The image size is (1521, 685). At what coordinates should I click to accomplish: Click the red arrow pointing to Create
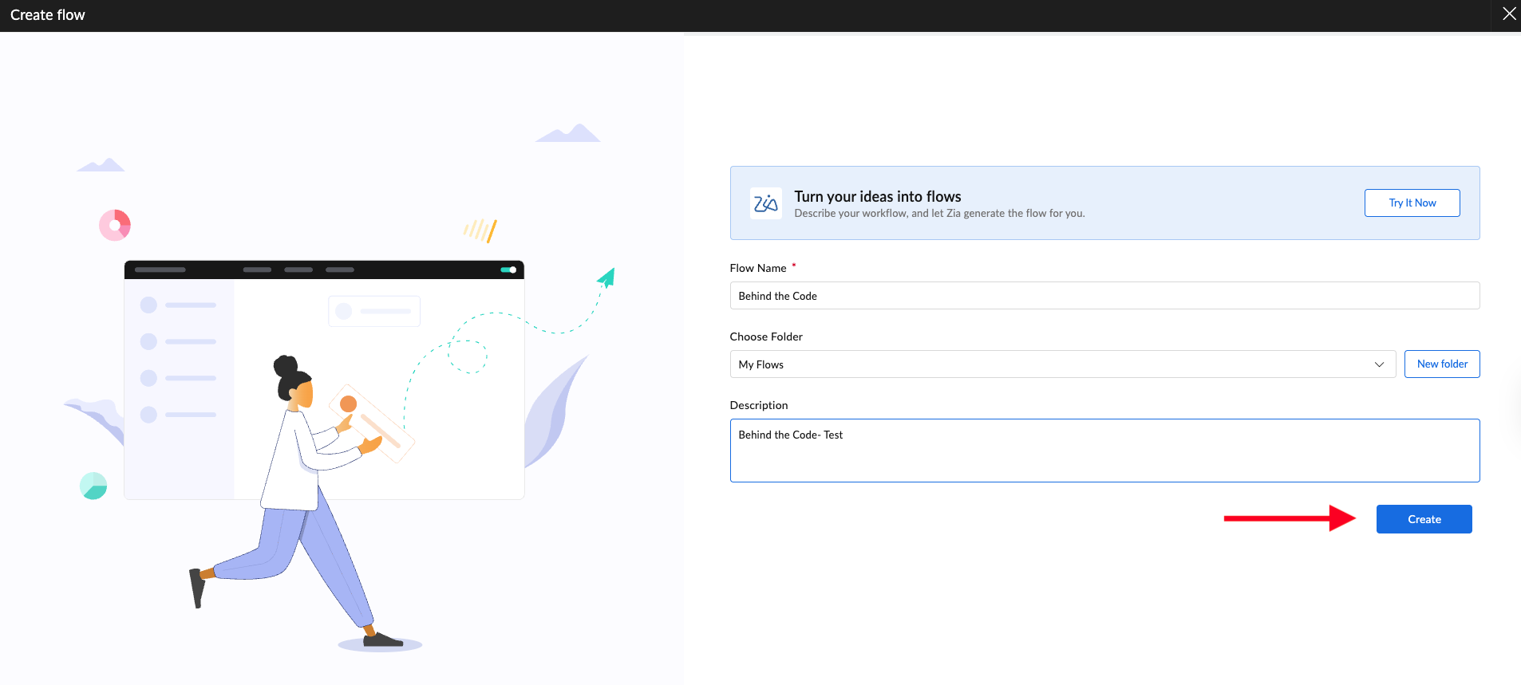click(1289, 518)
